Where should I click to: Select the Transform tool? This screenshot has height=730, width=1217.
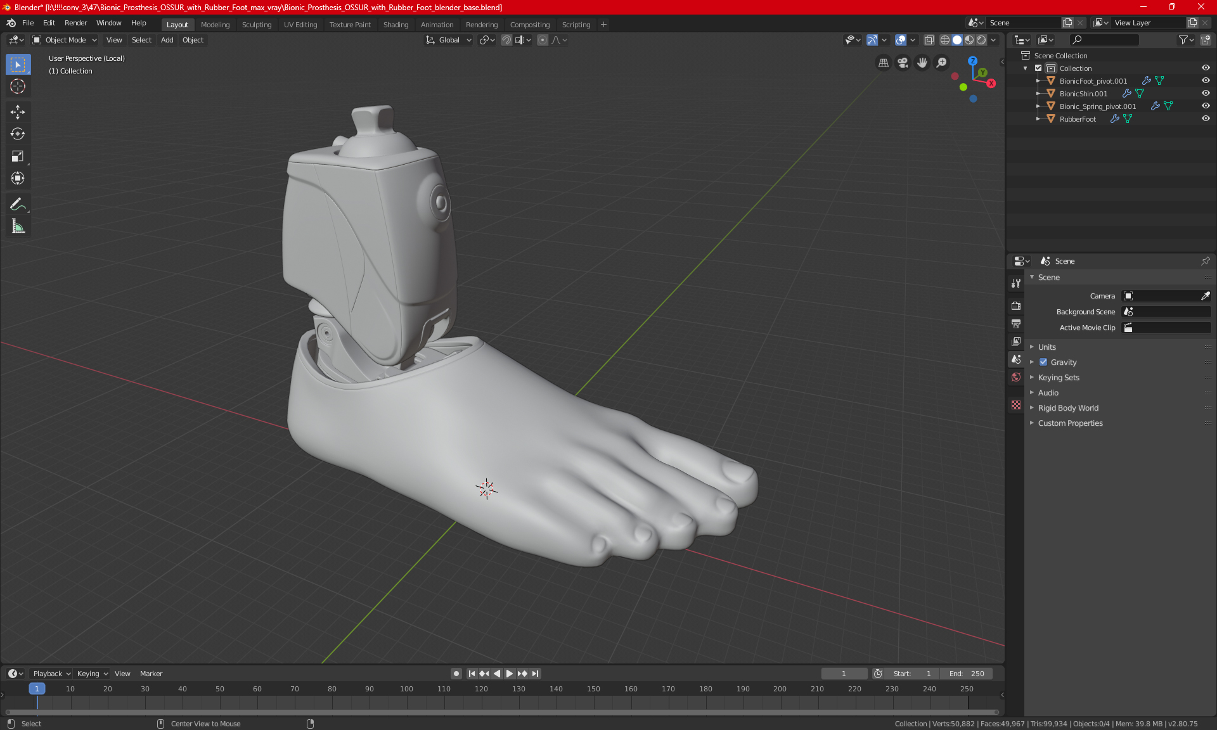[18, 179]
